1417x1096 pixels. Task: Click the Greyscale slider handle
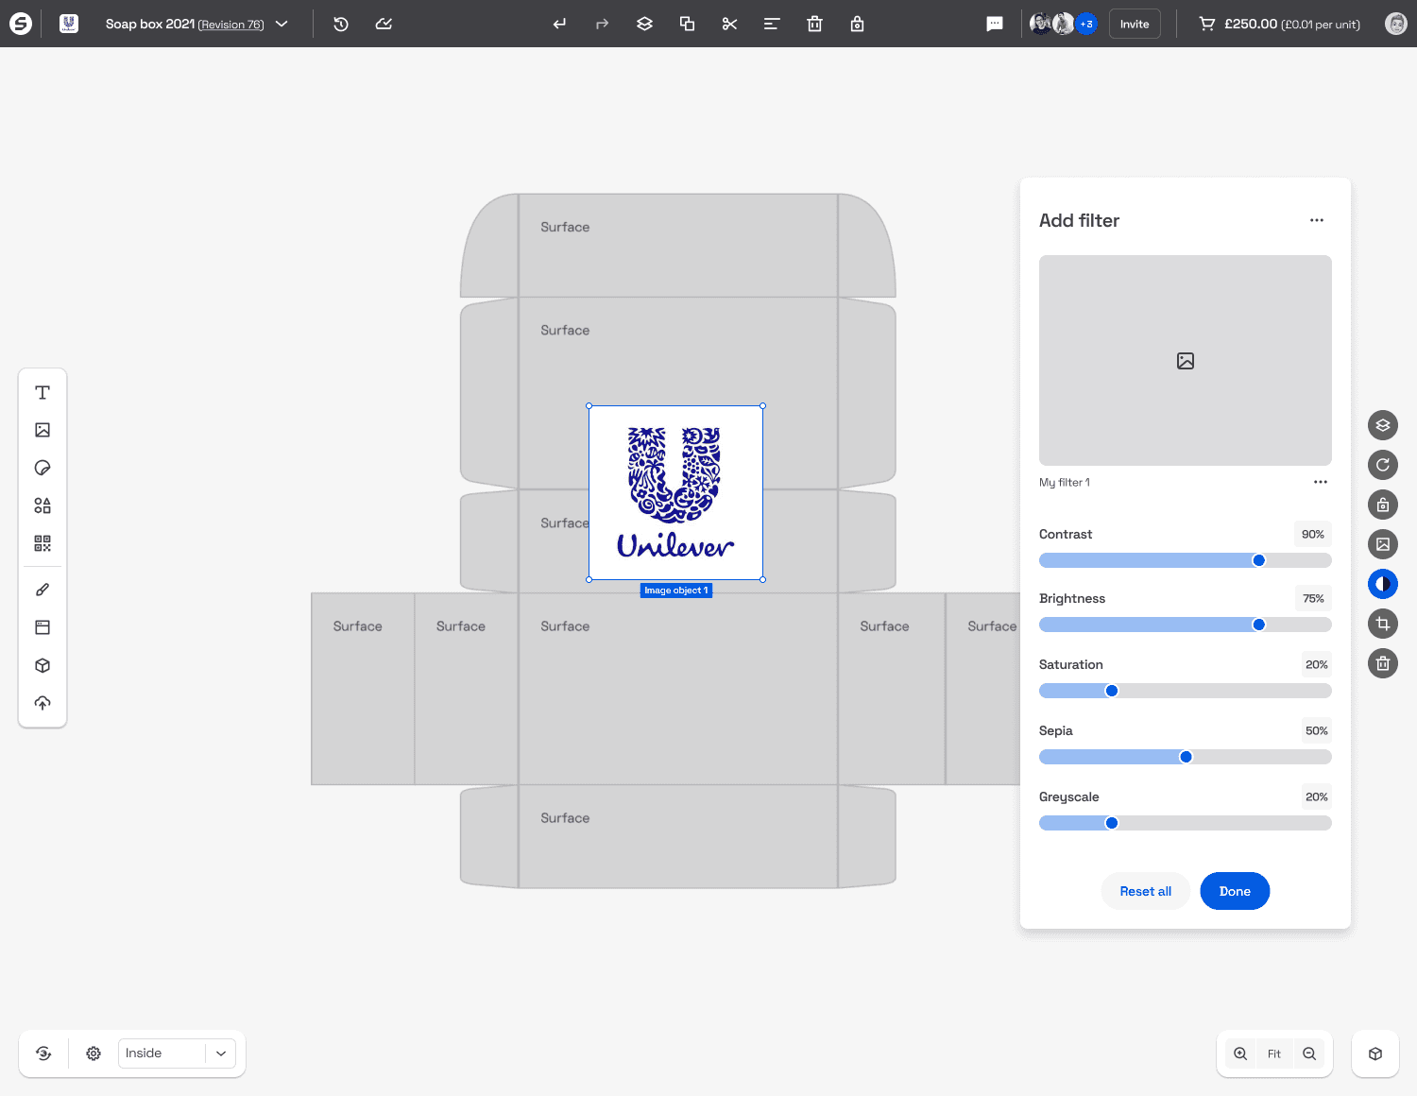[x=1112, y=823]
